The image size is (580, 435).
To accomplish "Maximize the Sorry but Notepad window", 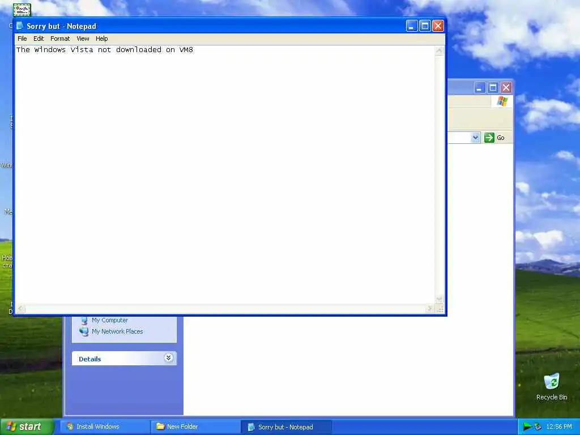I will pyautogui.click(x=425, y=26).
